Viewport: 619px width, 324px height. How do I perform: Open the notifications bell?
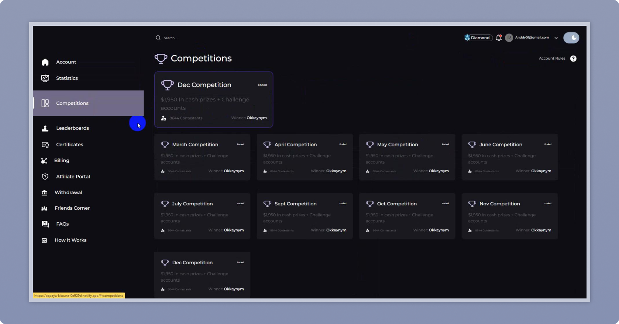pyautogui.click(x=499, y=38)
